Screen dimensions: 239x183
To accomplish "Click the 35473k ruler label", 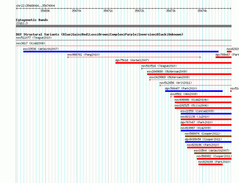I will (x=171, y=11).
